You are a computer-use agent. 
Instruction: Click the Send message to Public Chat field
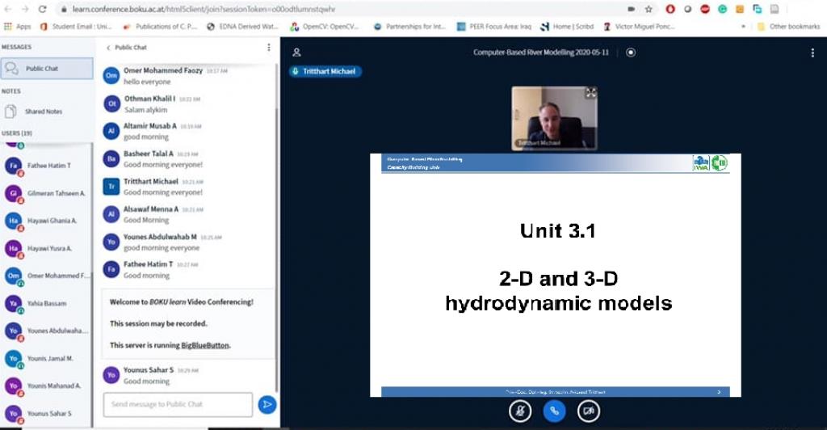click(x=178, y=404)
